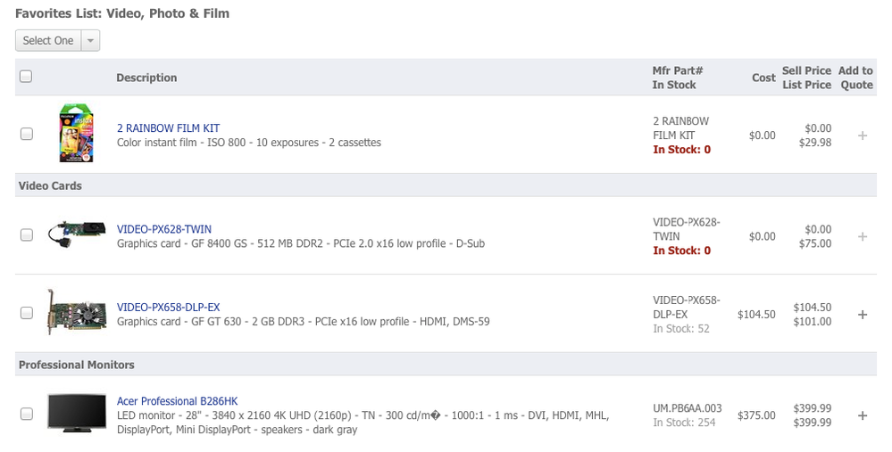Viewport: 892px width, 452px height.
Task: Click the Select One button label
Action: [48, 41]
